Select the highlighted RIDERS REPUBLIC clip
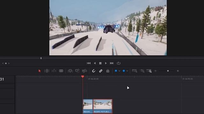Screen dimensions: 204x114 [103, 106]
